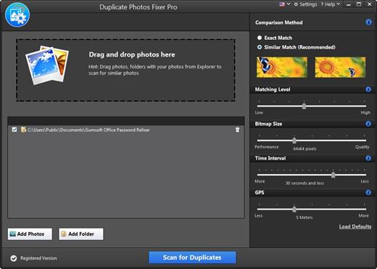
Task: Click the US flag icon
Action: (282, 4)
